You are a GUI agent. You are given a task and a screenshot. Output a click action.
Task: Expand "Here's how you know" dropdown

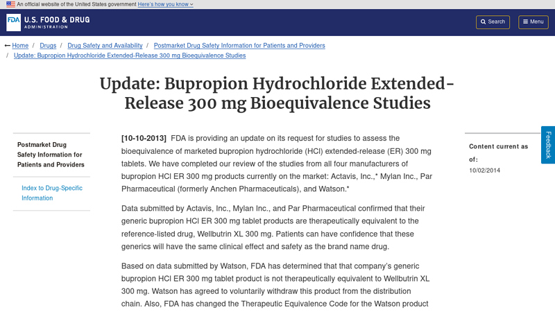pyautogui.click(x=165, y=4)
